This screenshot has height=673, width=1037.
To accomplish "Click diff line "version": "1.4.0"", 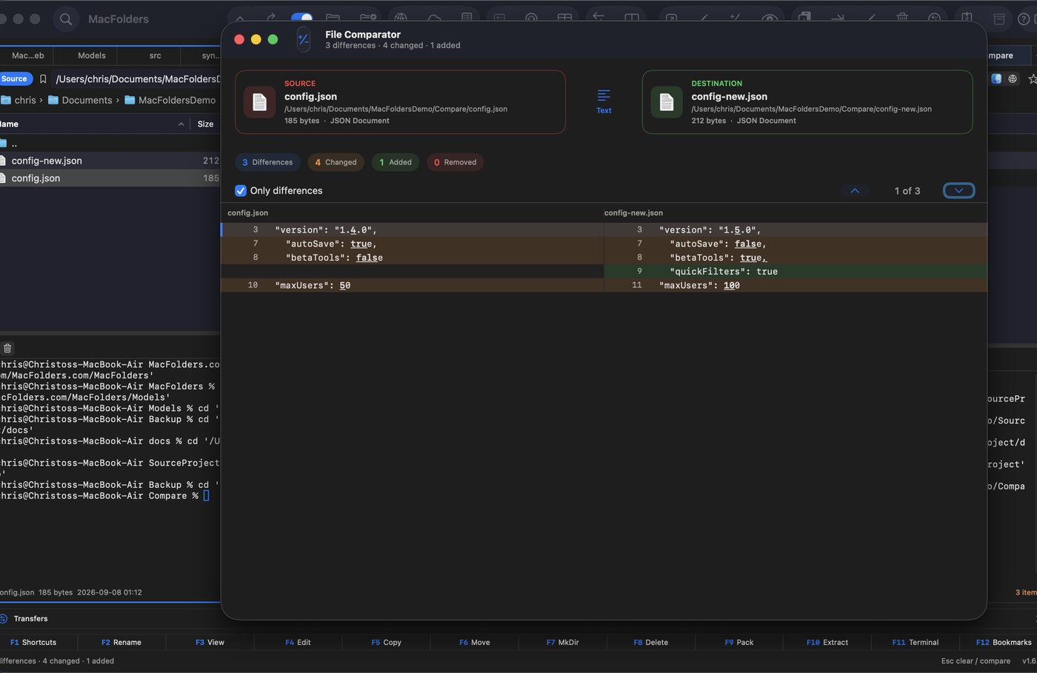I will click(x=412, y=230).
